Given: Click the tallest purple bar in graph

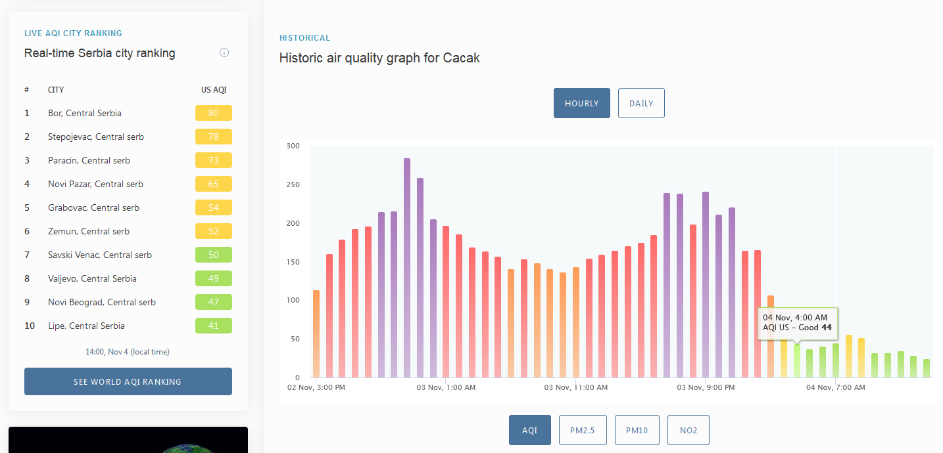Looking at the screenshot, I should (407, 268).
